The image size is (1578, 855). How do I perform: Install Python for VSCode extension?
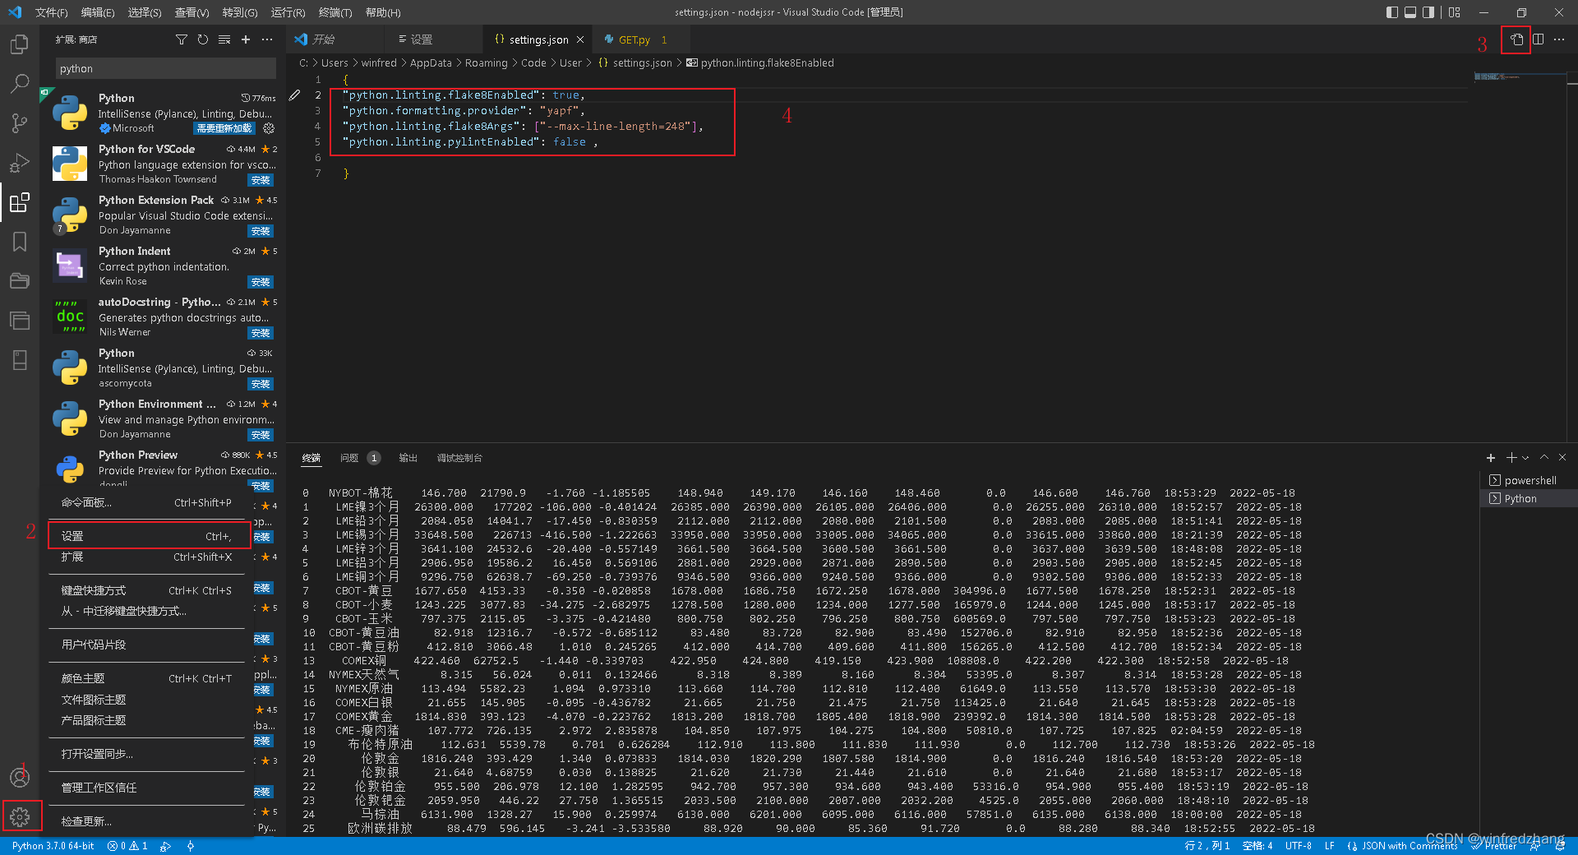(x=261, y=180)
